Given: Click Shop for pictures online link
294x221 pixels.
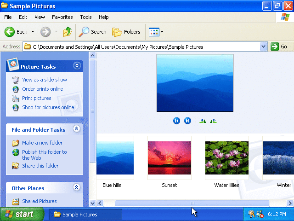Looking at the screenshot, I should click(x=48, y=107).
